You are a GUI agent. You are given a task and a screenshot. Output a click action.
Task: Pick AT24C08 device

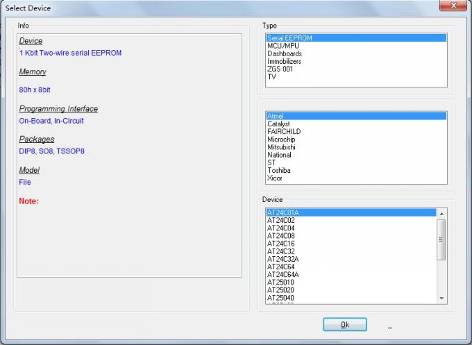click(351, 236)
